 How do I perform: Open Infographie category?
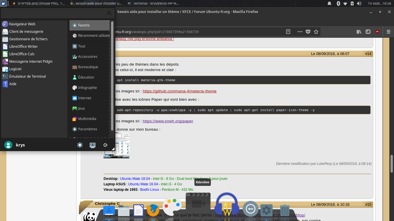click(89, 87)
